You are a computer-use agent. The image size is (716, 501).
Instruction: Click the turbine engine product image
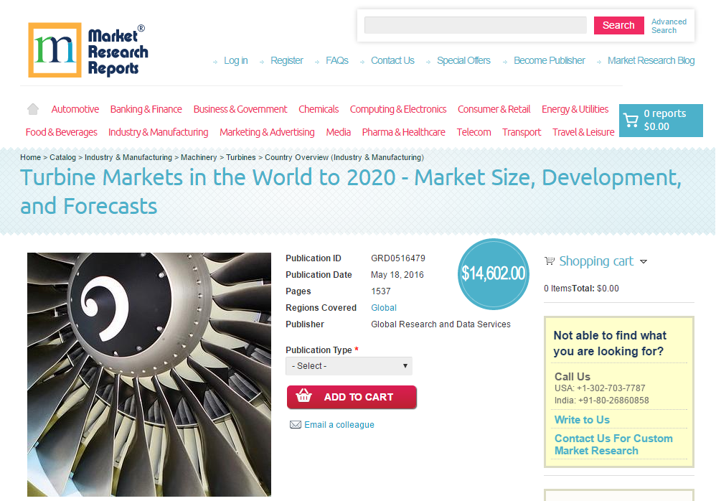click(x=149, y=375)
